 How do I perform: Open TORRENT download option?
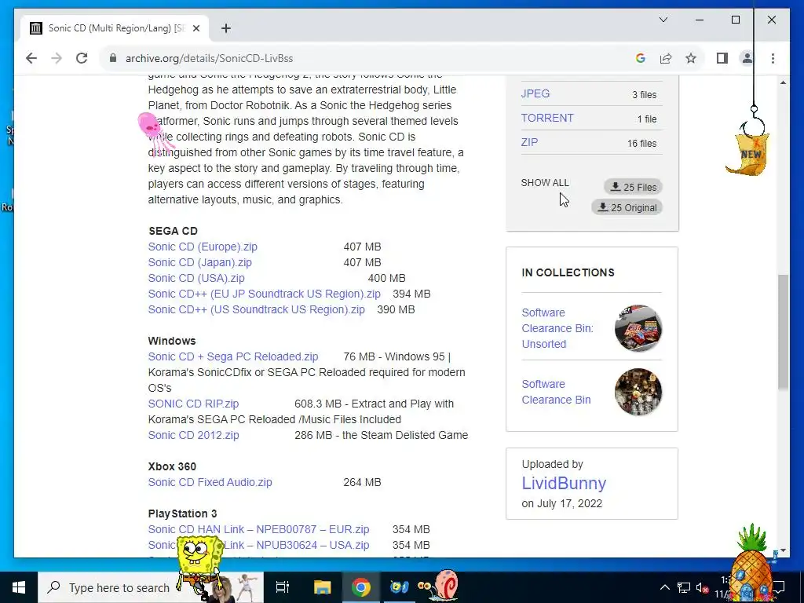click(x=547, y=118)
